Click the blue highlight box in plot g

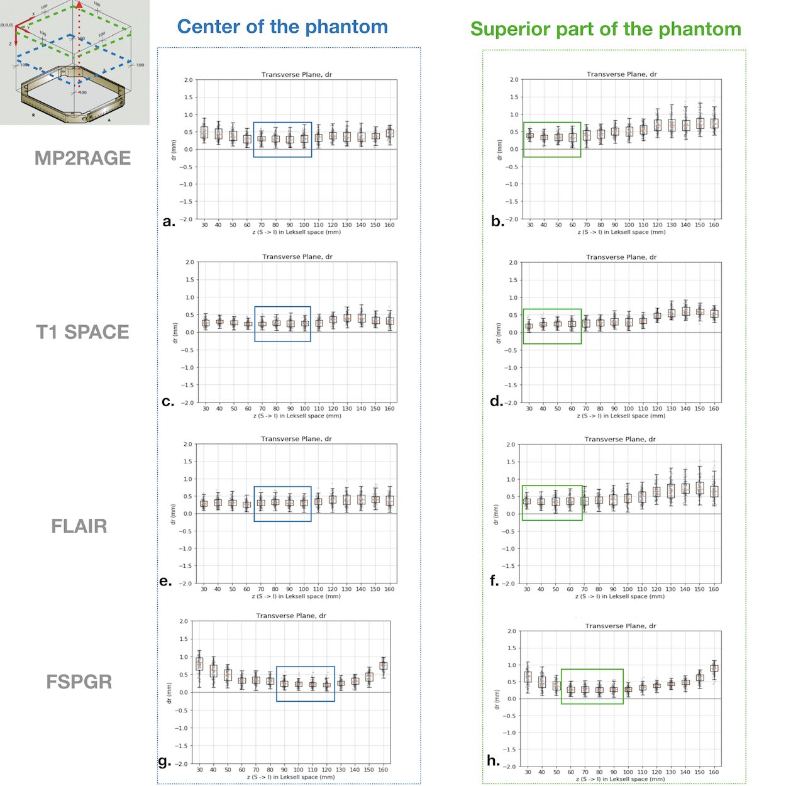(306, 684)
